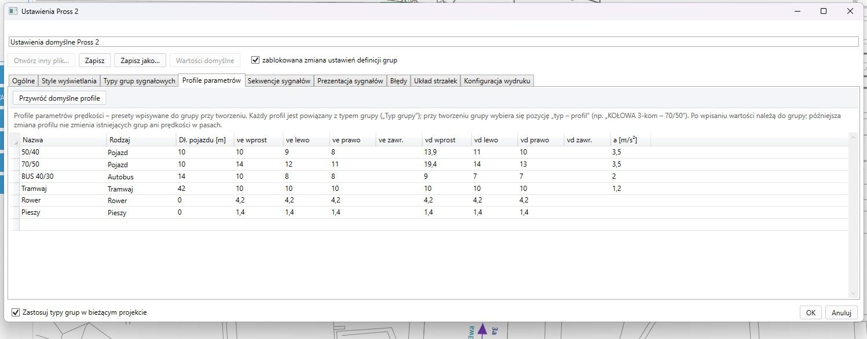867x339 pixels.
Task: Click the 13,9 vd wprost value
Action: pos(447,152)
